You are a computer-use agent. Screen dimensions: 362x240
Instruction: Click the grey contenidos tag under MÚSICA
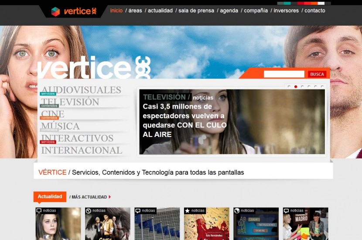click(49, 130)
